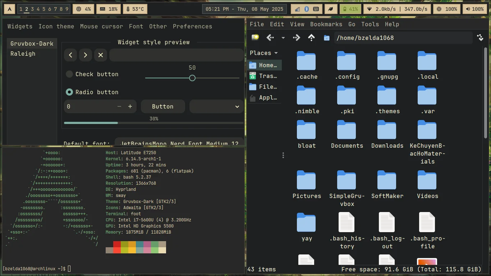This screenshot has width=491, height=276.
Task: Toggle the Check button checkbox
Action: pos(69,74)
